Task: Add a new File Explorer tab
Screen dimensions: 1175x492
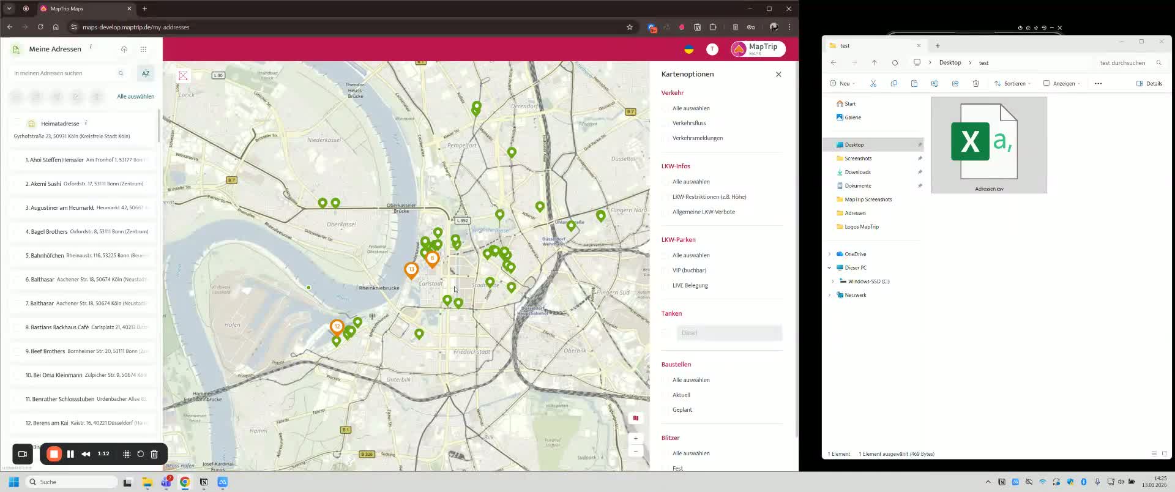Action: tap(938, 46)
